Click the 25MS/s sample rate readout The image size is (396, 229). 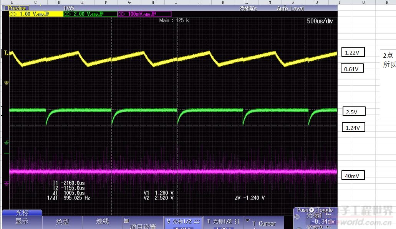248,8
